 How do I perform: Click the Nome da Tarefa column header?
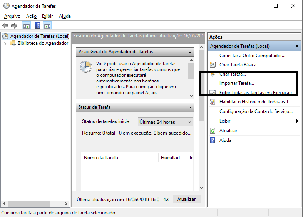click(120, 158)
